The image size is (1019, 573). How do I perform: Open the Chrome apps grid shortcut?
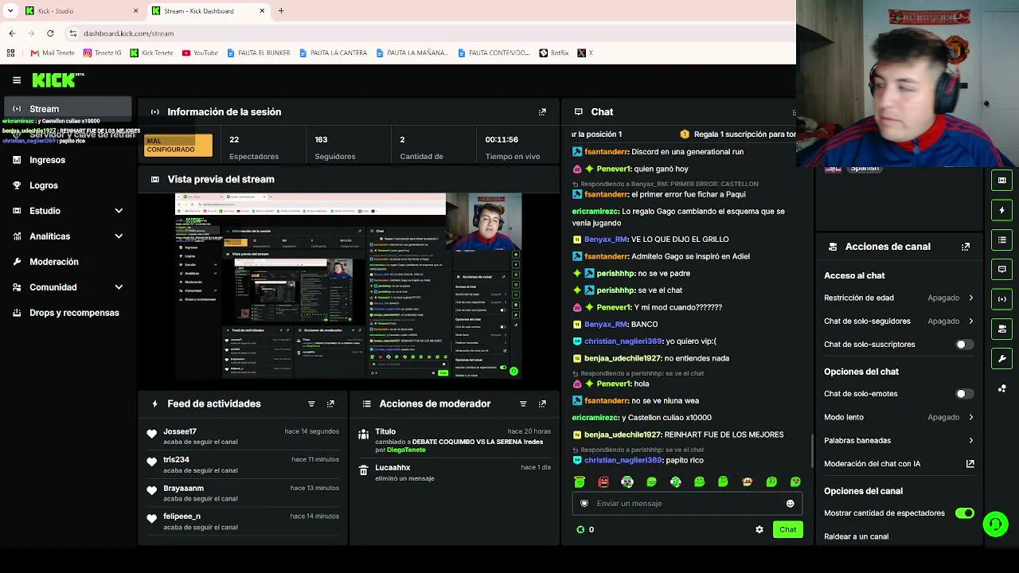point(10,53)
